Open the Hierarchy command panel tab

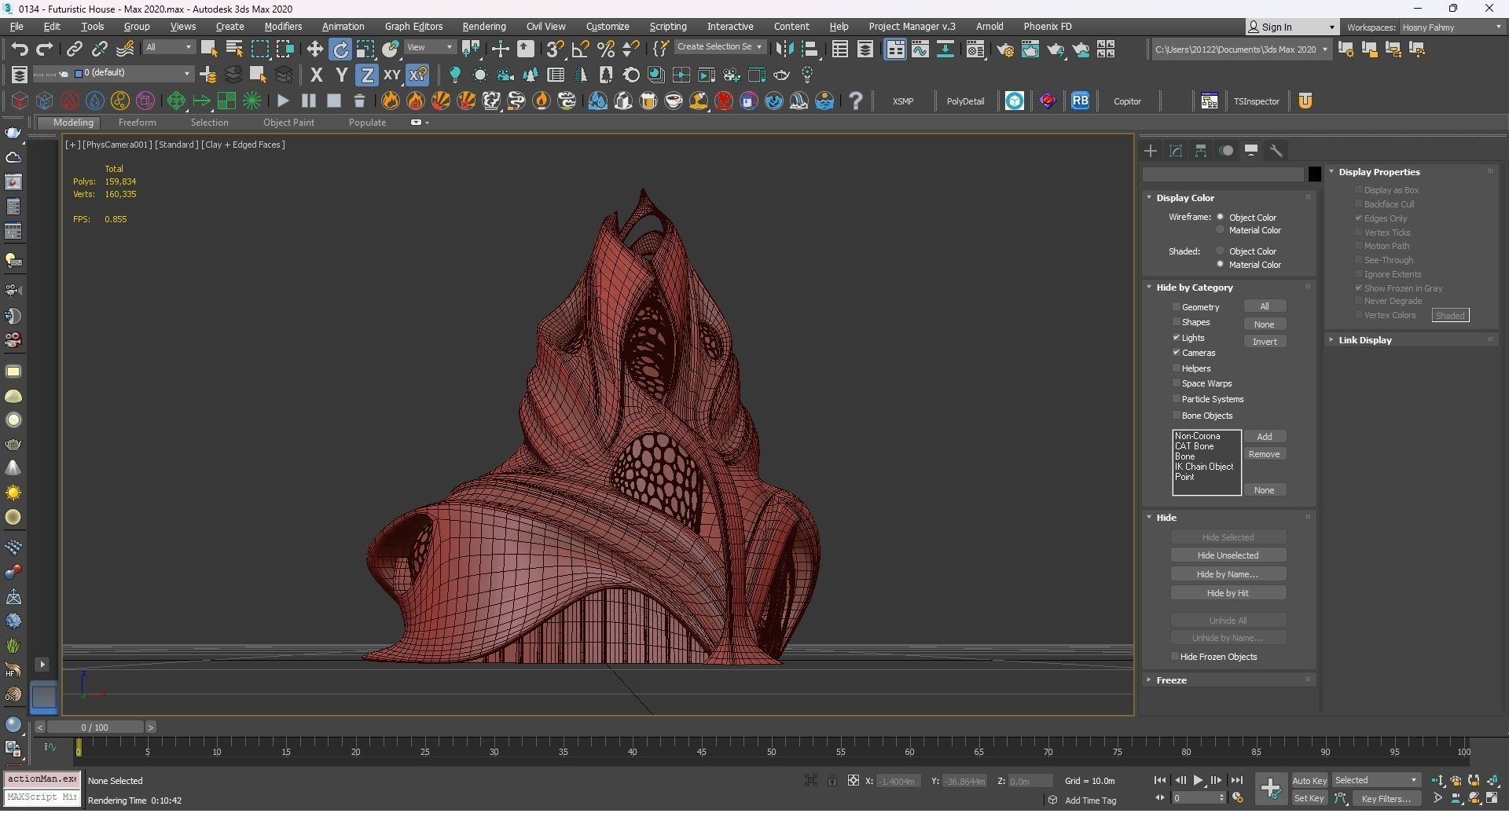(x=1201, y=151)
